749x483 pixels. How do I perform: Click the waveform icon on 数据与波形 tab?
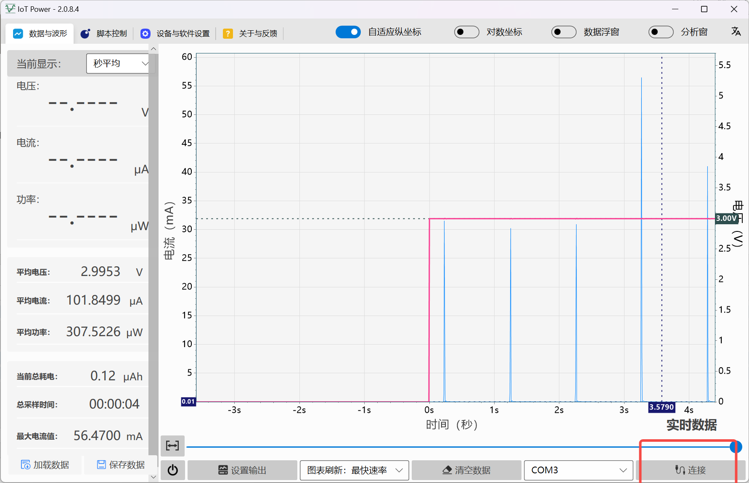pos(18,34)
